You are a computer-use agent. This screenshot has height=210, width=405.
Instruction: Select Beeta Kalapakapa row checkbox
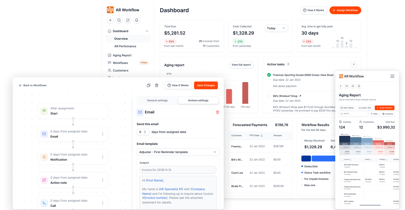pos(341,195)
